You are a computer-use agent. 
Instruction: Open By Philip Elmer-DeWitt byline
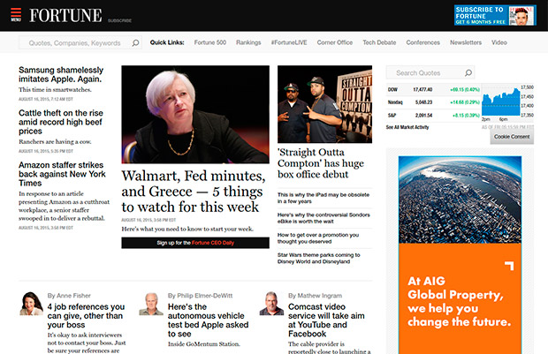coord(200,296)
